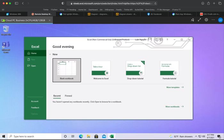Open a new Safari tab with plus
This screenshot has width=224, height=140.
pyautogui.click(x=214, y=3)
